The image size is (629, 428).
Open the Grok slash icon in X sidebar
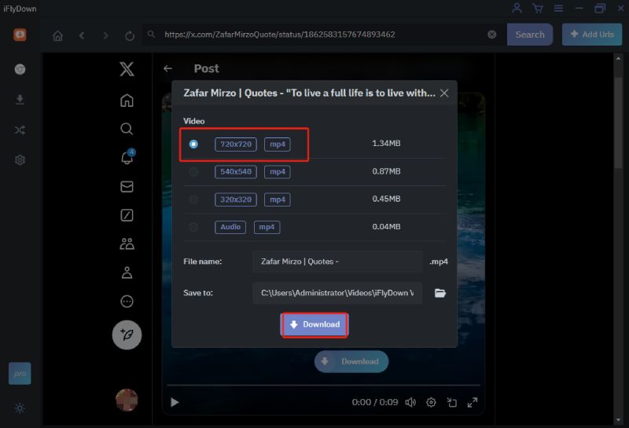coord(127,215)
